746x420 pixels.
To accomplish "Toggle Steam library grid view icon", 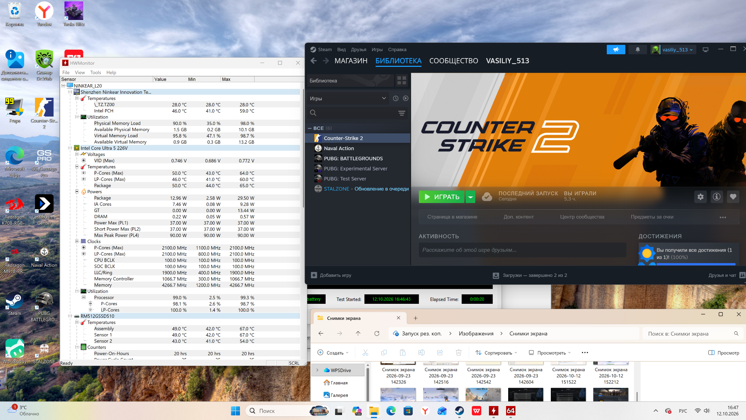I will point(402,80).
